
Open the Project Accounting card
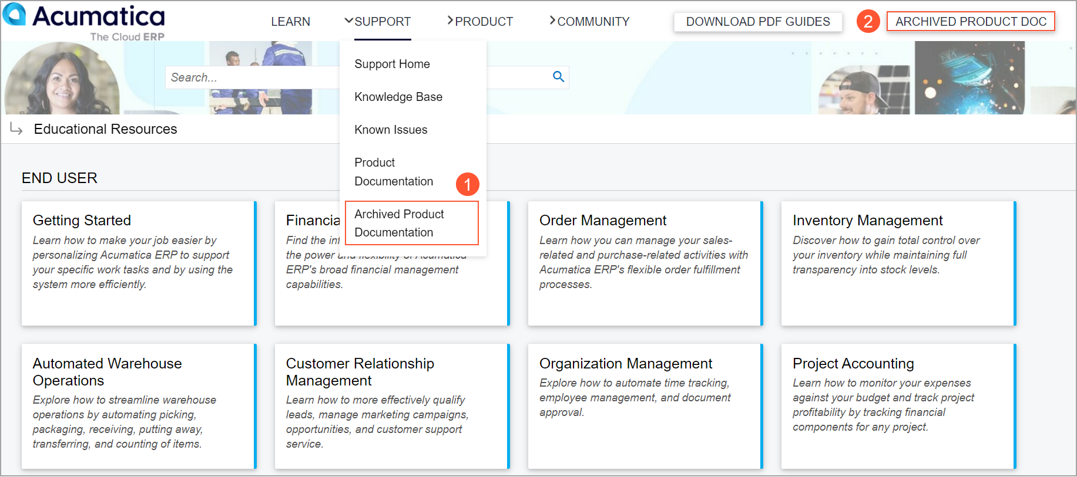point(898,405)
